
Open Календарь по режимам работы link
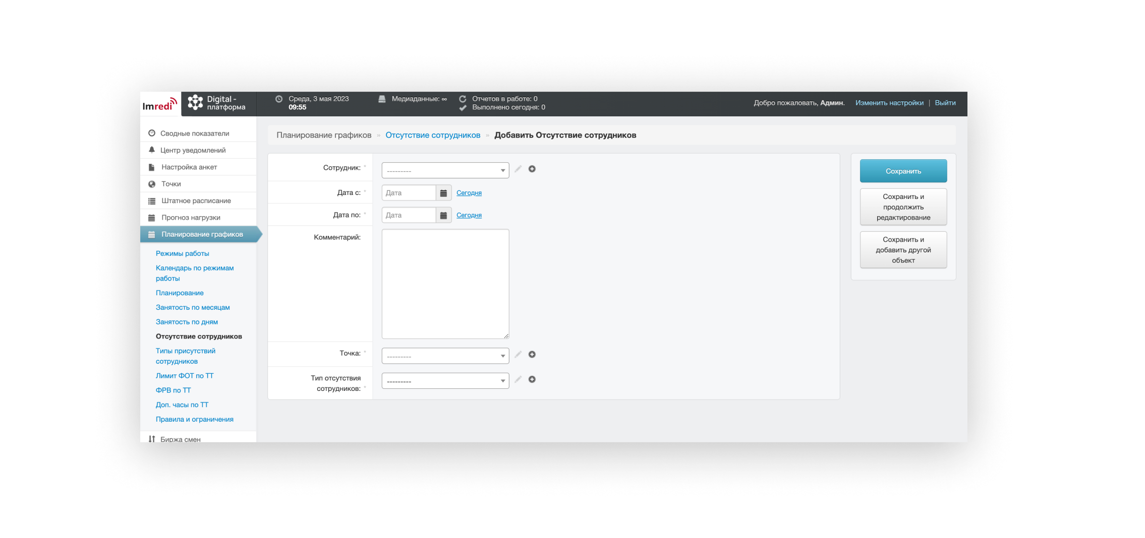tap(195, 273)
